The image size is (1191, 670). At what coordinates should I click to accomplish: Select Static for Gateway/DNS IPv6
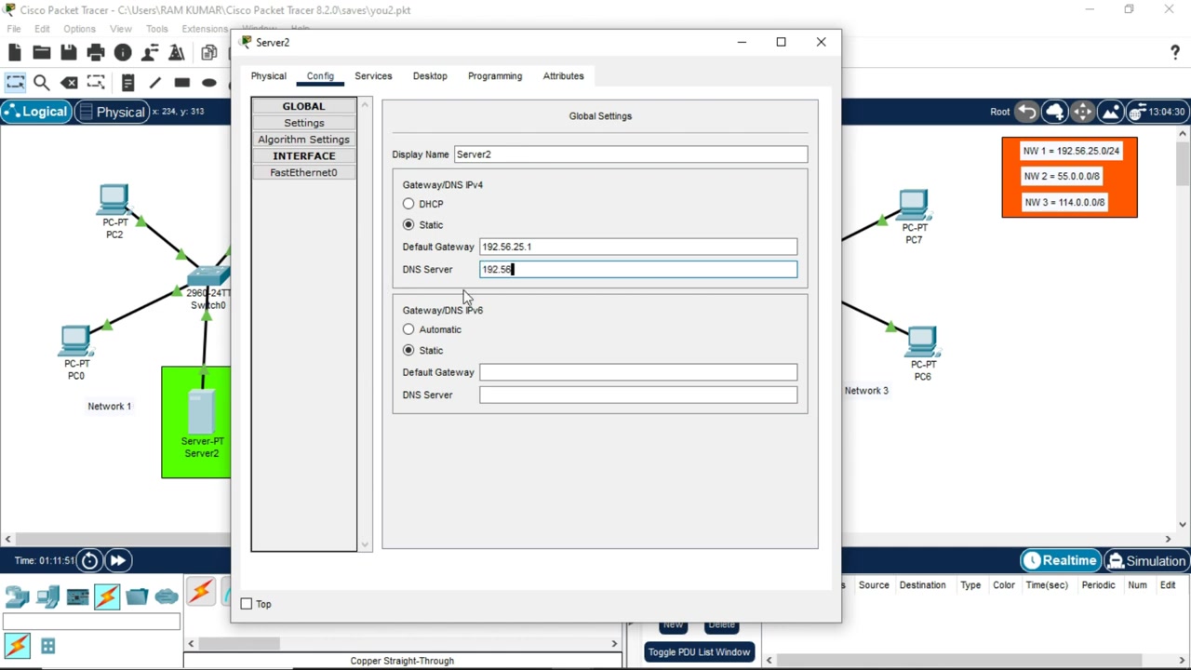tap(408, 350)
